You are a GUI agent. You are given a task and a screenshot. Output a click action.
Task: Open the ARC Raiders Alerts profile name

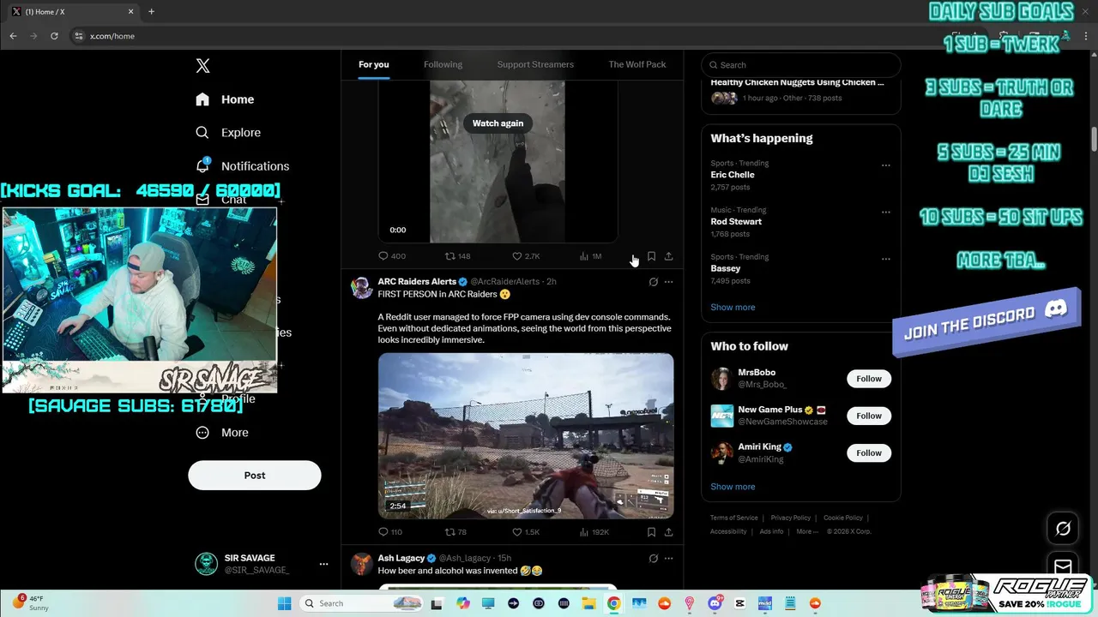417,282
